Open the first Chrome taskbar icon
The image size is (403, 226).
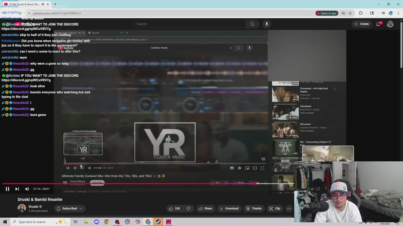pos(107,222)
